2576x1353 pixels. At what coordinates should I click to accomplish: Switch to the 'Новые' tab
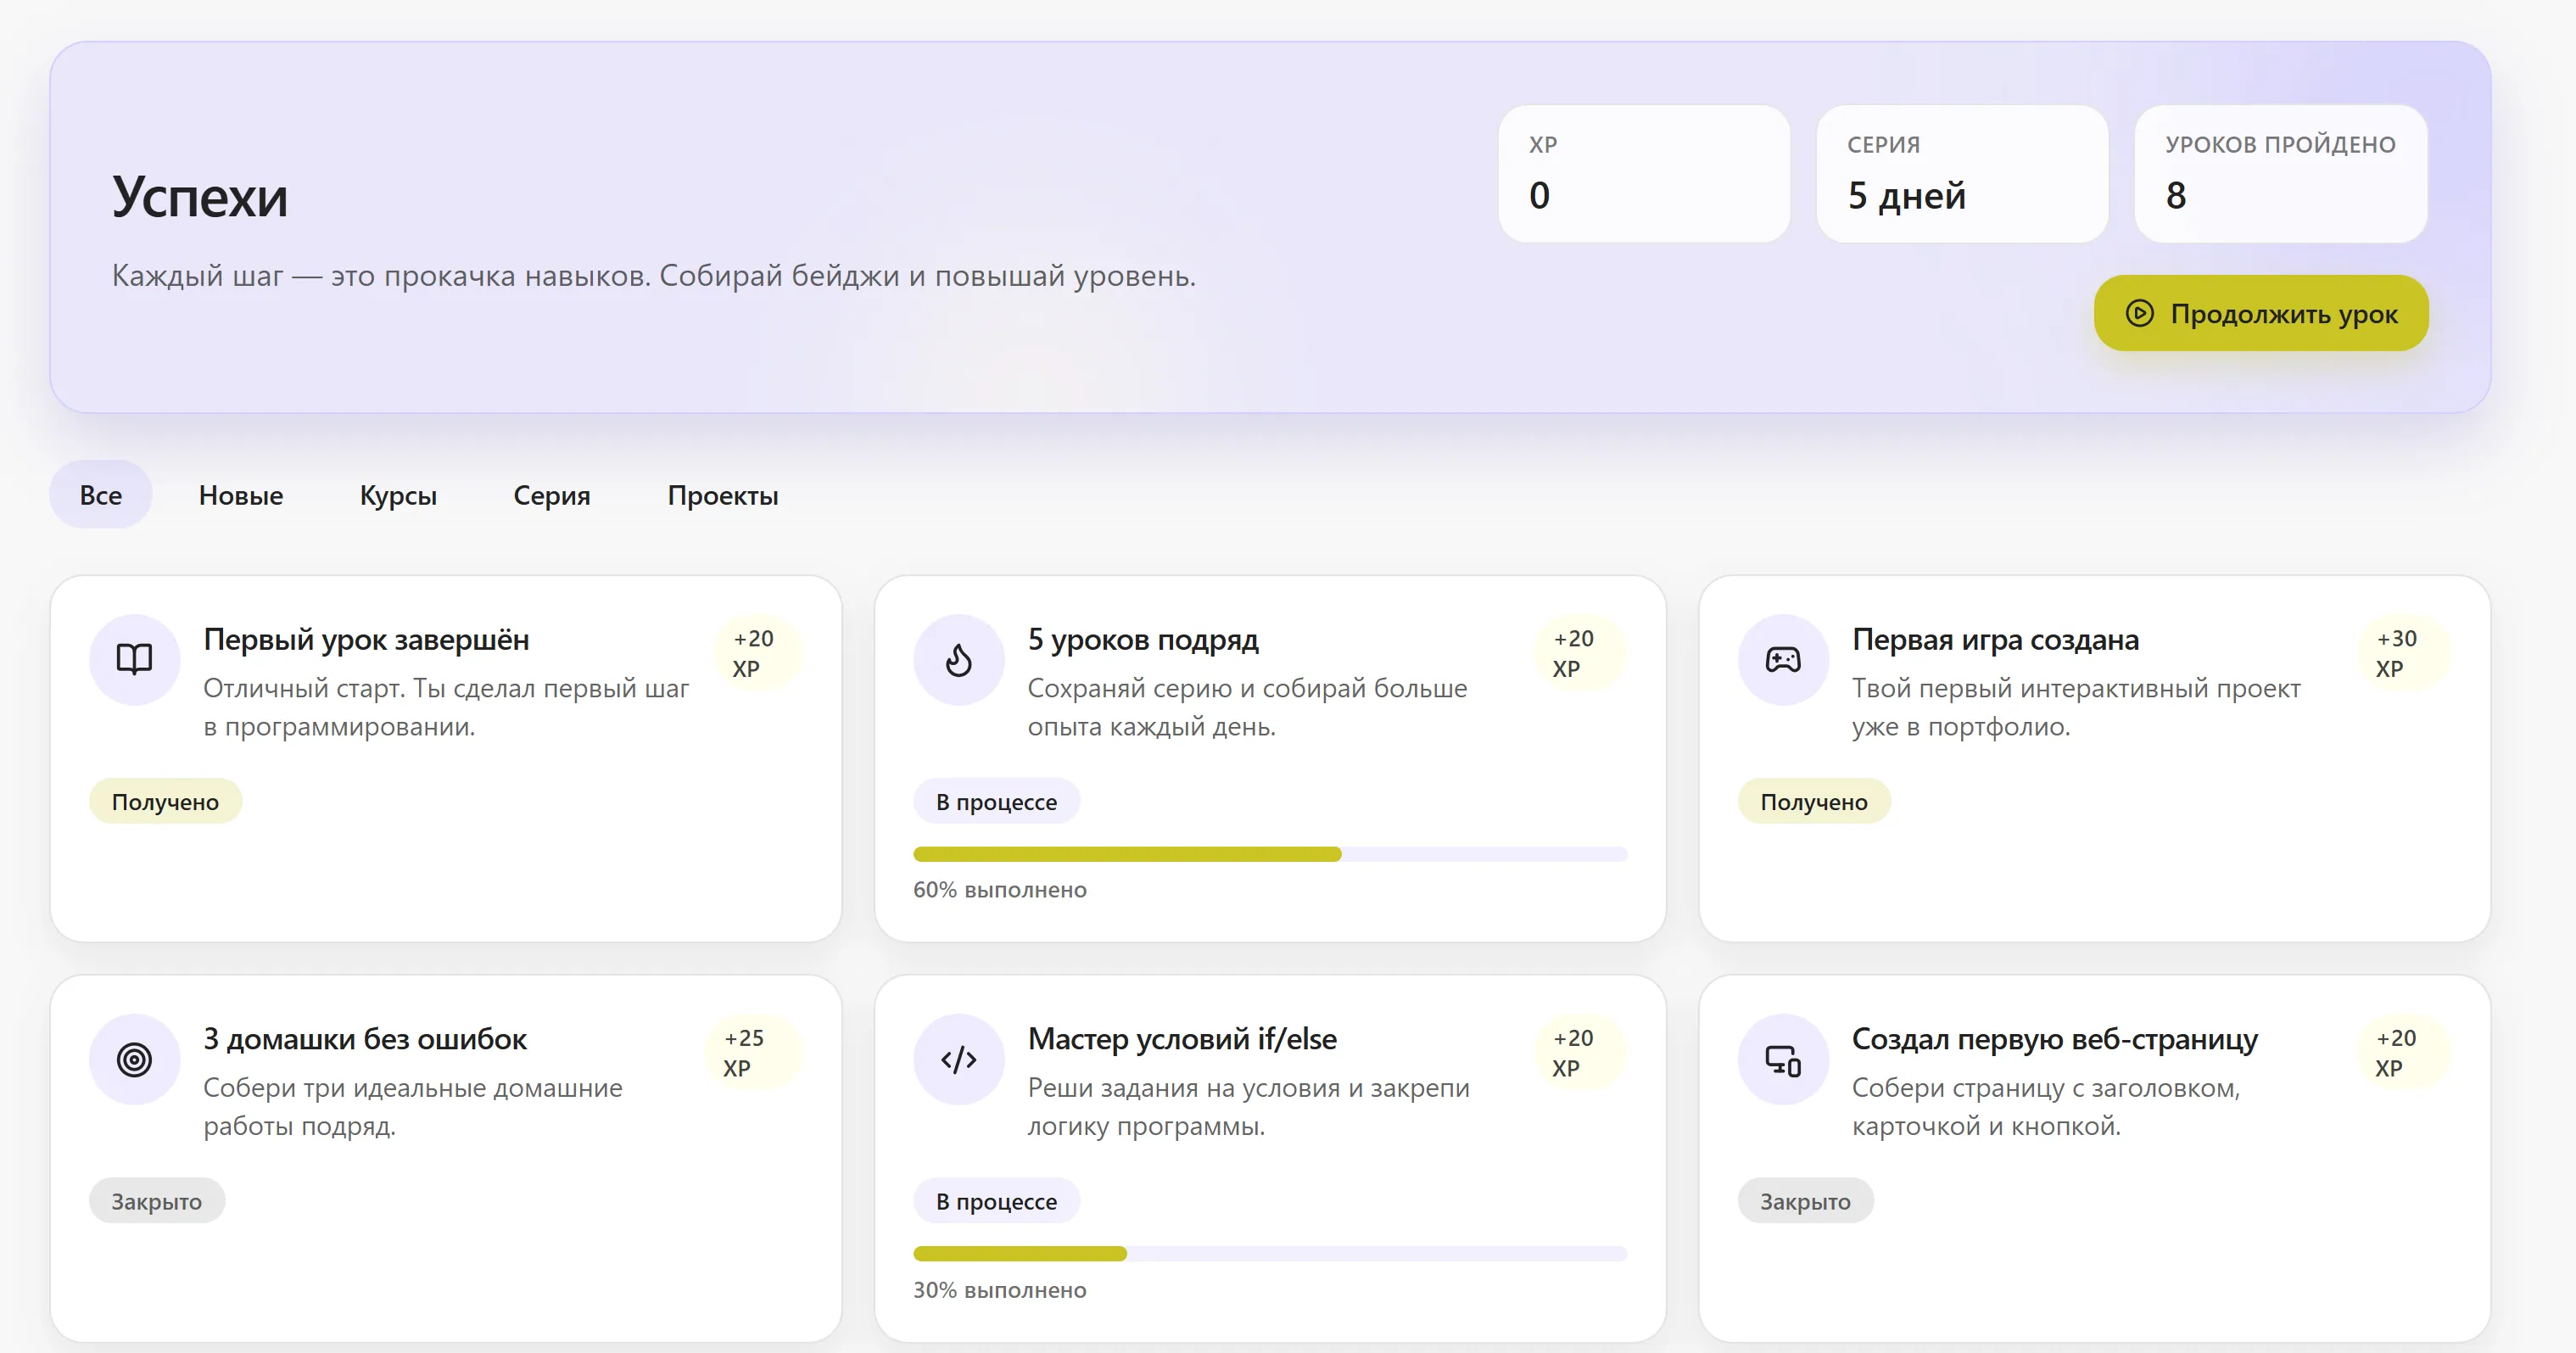pyautogui.click(x=241, y=494)
